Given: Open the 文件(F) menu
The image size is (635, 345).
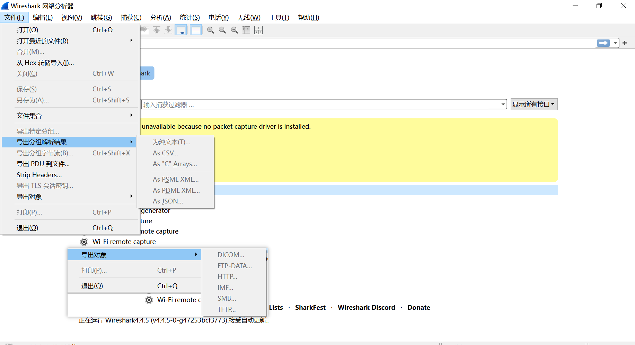Looking at the screenshot, I should [x=14, y=17].
